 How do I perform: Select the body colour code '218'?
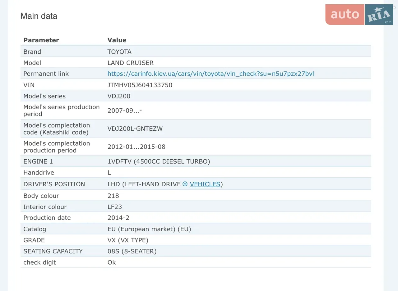(x=113, y=196)
